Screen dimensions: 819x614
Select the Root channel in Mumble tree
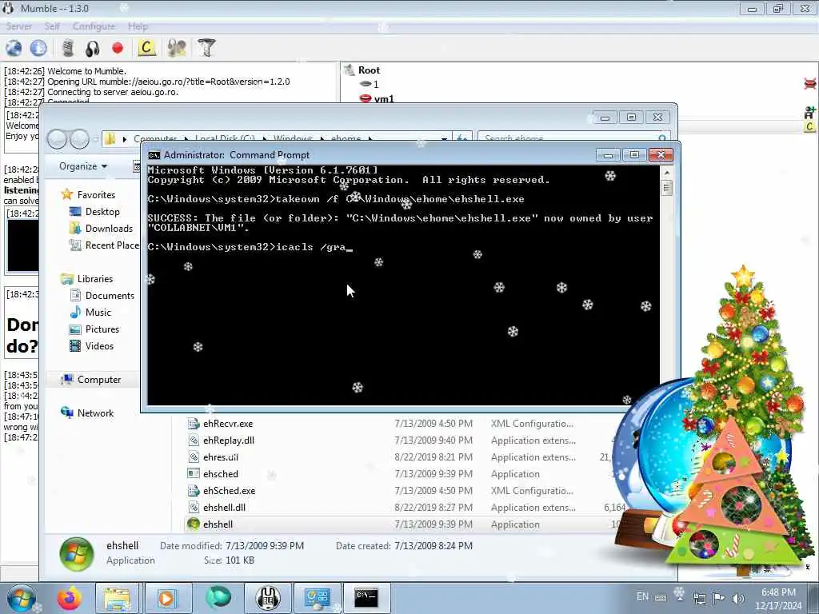[369, 70]
